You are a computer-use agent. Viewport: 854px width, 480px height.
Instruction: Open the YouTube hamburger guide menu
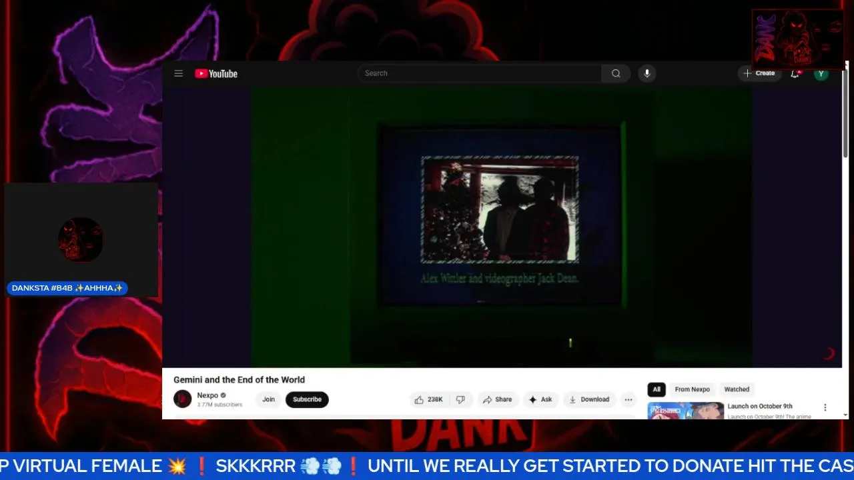(x=178, y=73)
